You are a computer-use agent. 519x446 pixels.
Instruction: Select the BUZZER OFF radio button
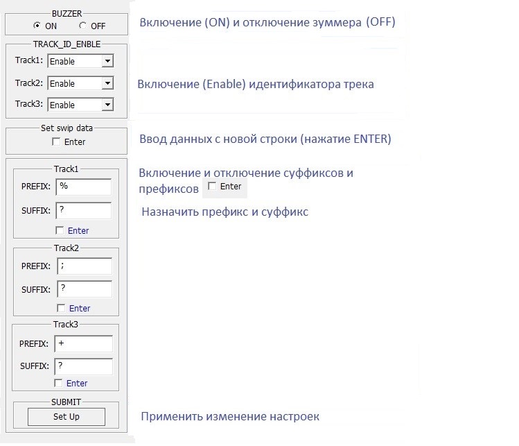[83, 26]
